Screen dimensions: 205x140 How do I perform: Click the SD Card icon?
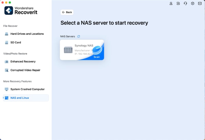(x=7, y=42)
